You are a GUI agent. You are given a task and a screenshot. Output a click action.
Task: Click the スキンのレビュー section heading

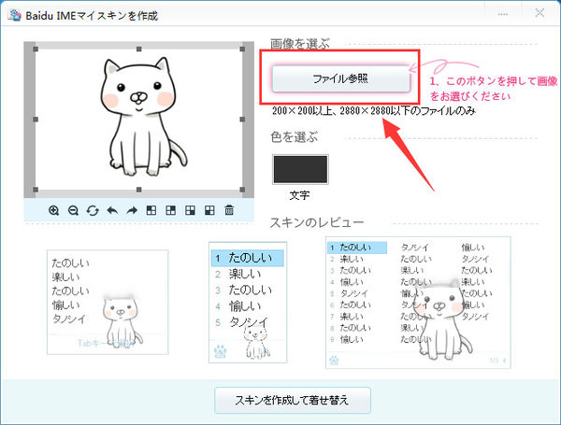pos(317,222)
